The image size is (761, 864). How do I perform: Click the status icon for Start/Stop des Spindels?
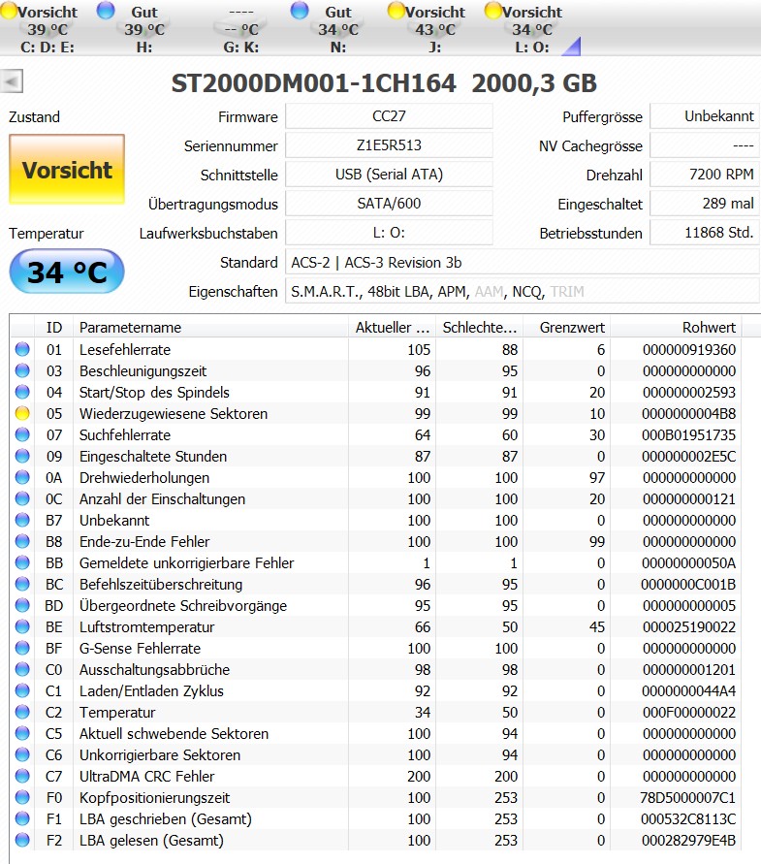[22, 392]
